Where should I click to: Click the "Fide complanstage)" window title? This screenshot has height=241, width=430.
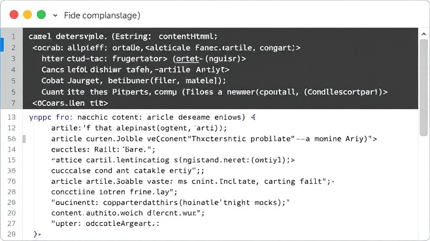coord(102,15)
